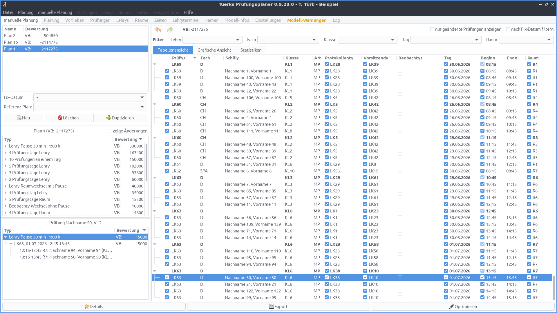Click the green plus Duplizieren icon
This screenshot has width=557, height=313.
109,118
